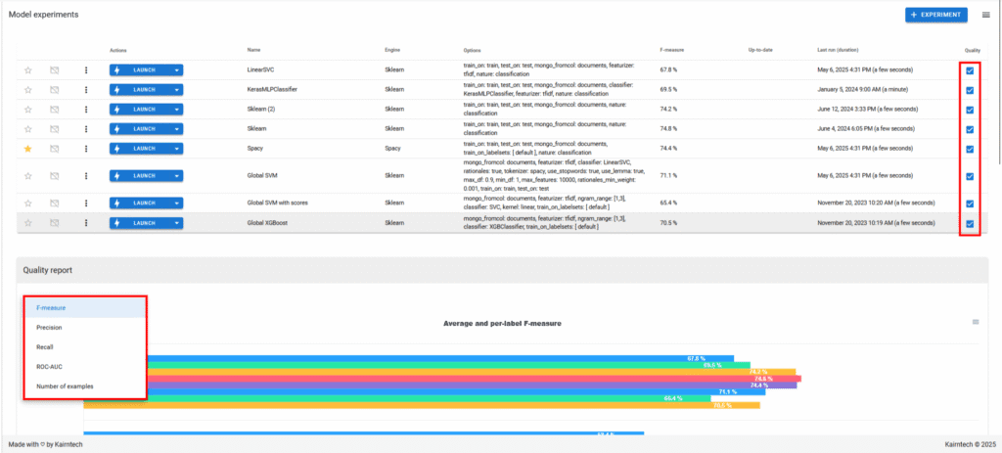The width and height of the screenshot is (1002, 453).
Task: Select Precision in quality report list
Action: 49,328
